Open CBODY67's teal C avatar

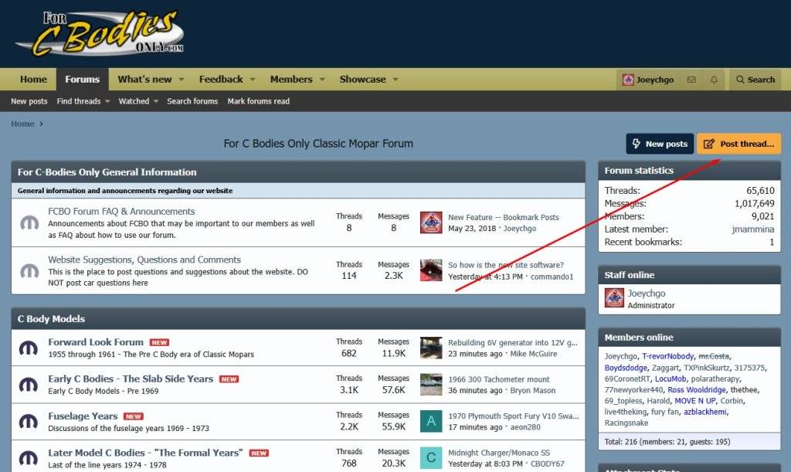pos(431,457)
